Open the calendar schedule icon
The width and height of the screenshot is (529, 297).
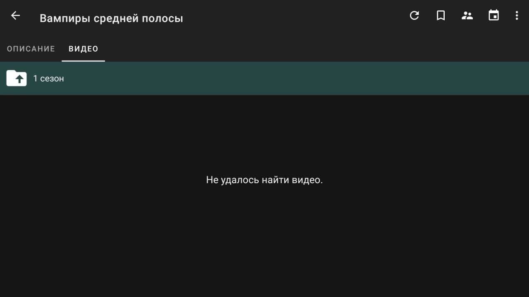(493, 16)
